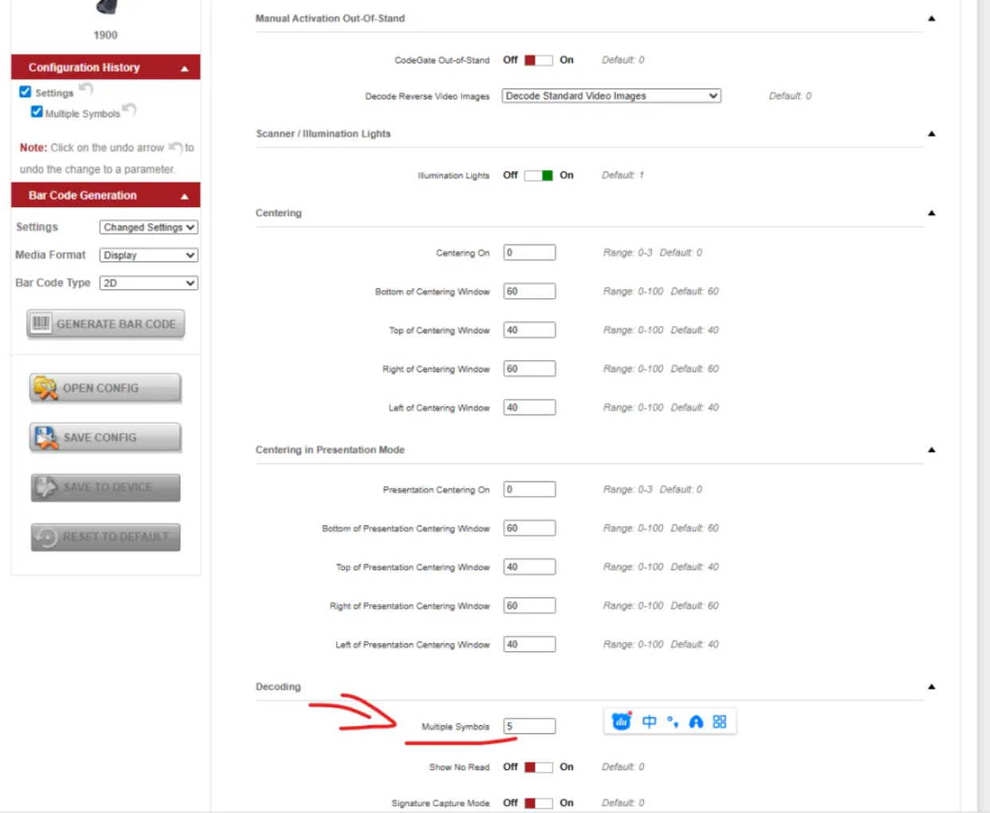
Task: Click the scanner image above 1900
Action: [x=106, y=8]
